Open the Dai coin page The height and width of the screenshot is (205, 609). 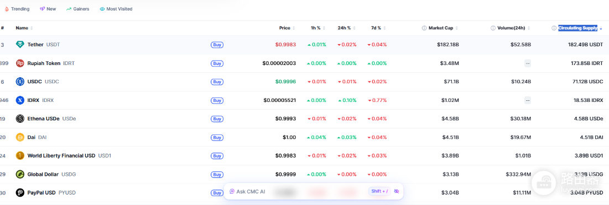(32, 137)
